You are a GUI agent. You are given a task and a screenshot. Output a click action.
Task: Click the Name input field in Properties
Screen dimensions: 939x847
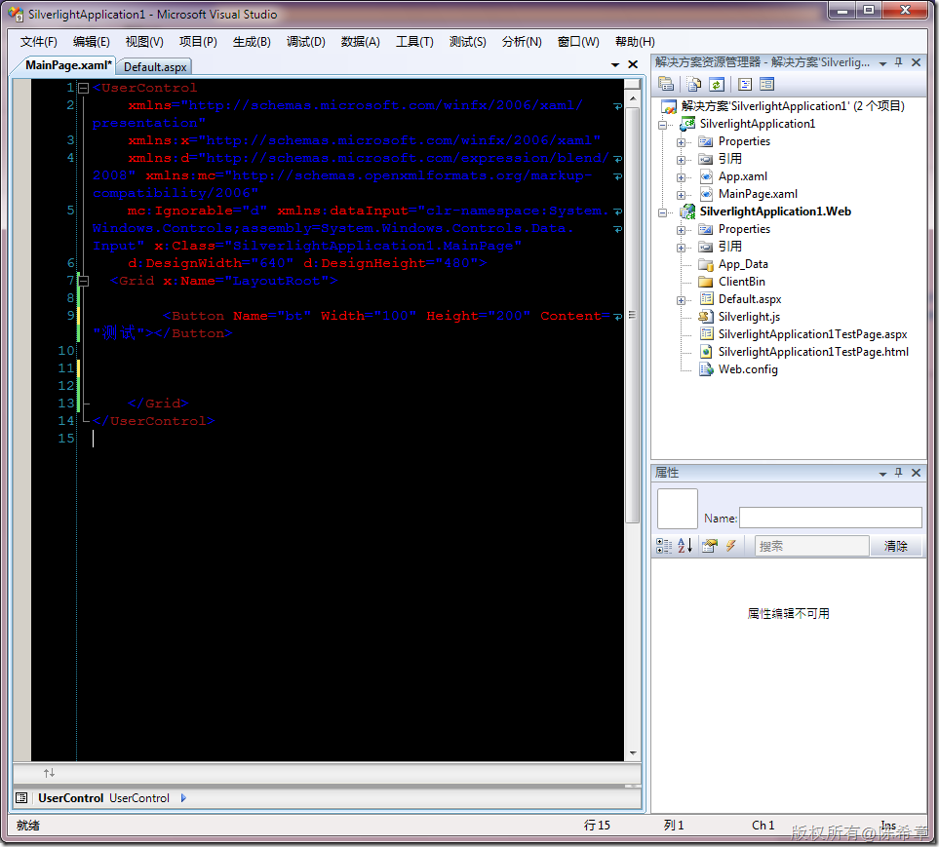point(831,518)
